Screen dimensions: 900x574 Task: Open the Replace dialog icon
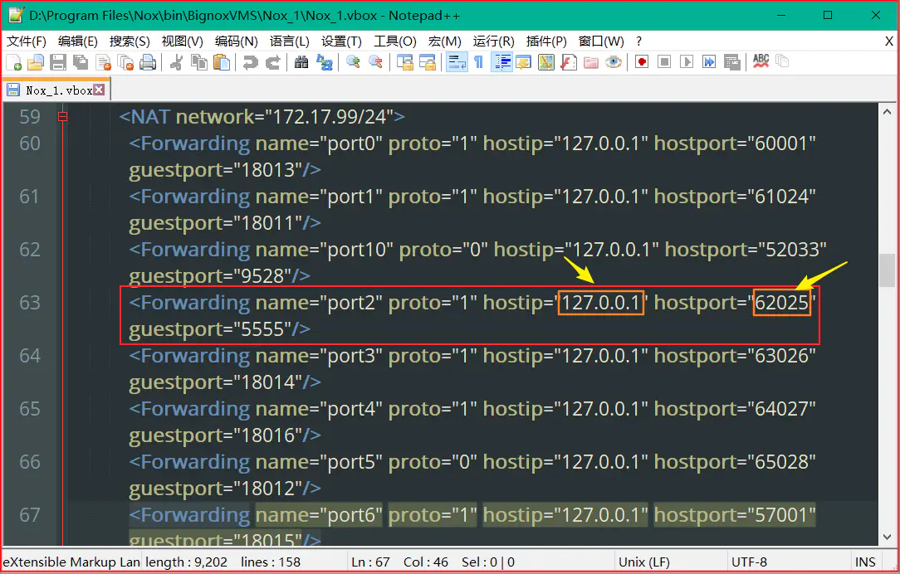point(325,62)
